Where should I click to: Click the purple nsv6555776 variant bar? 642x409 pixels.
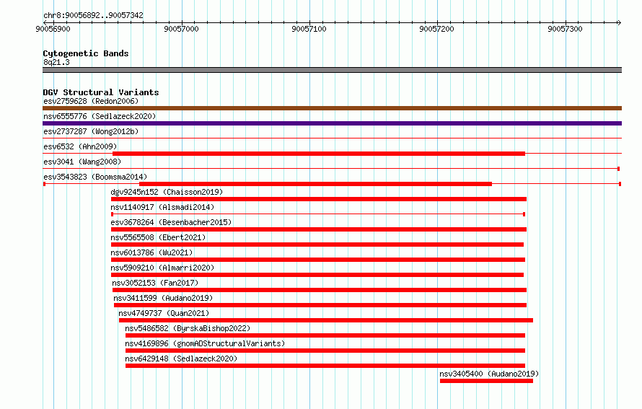click(x=332, y=123)
